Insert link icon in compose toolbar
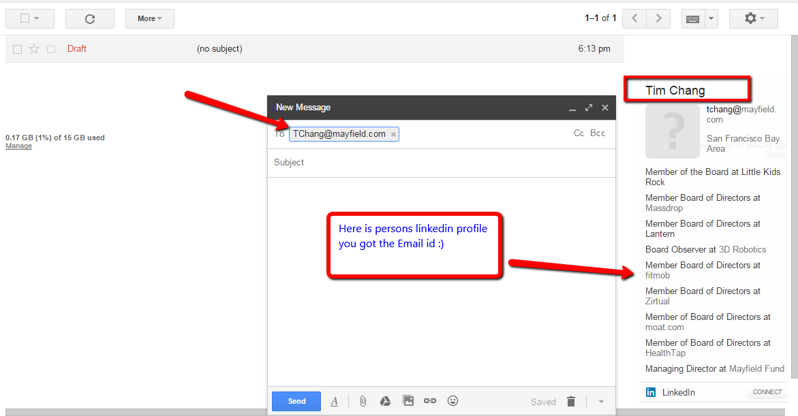798x416 pixels. (x=430, y=401)
